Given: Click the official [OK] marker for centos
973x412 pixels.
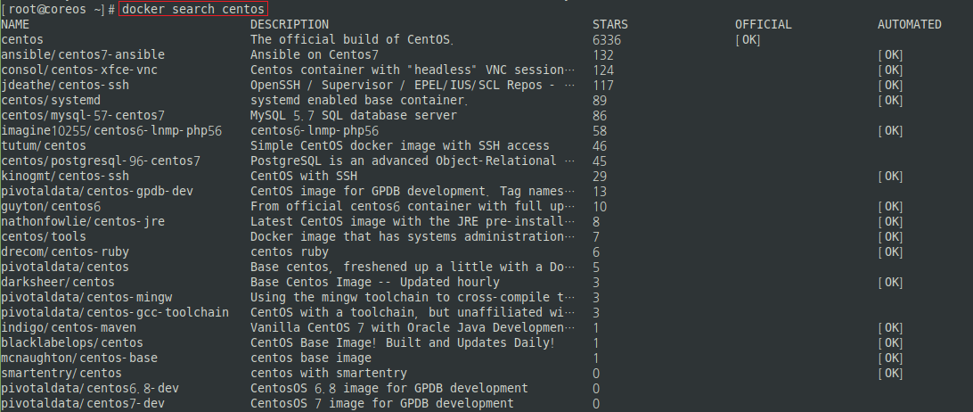Looking at the screenshot, I should pos(748,40).
